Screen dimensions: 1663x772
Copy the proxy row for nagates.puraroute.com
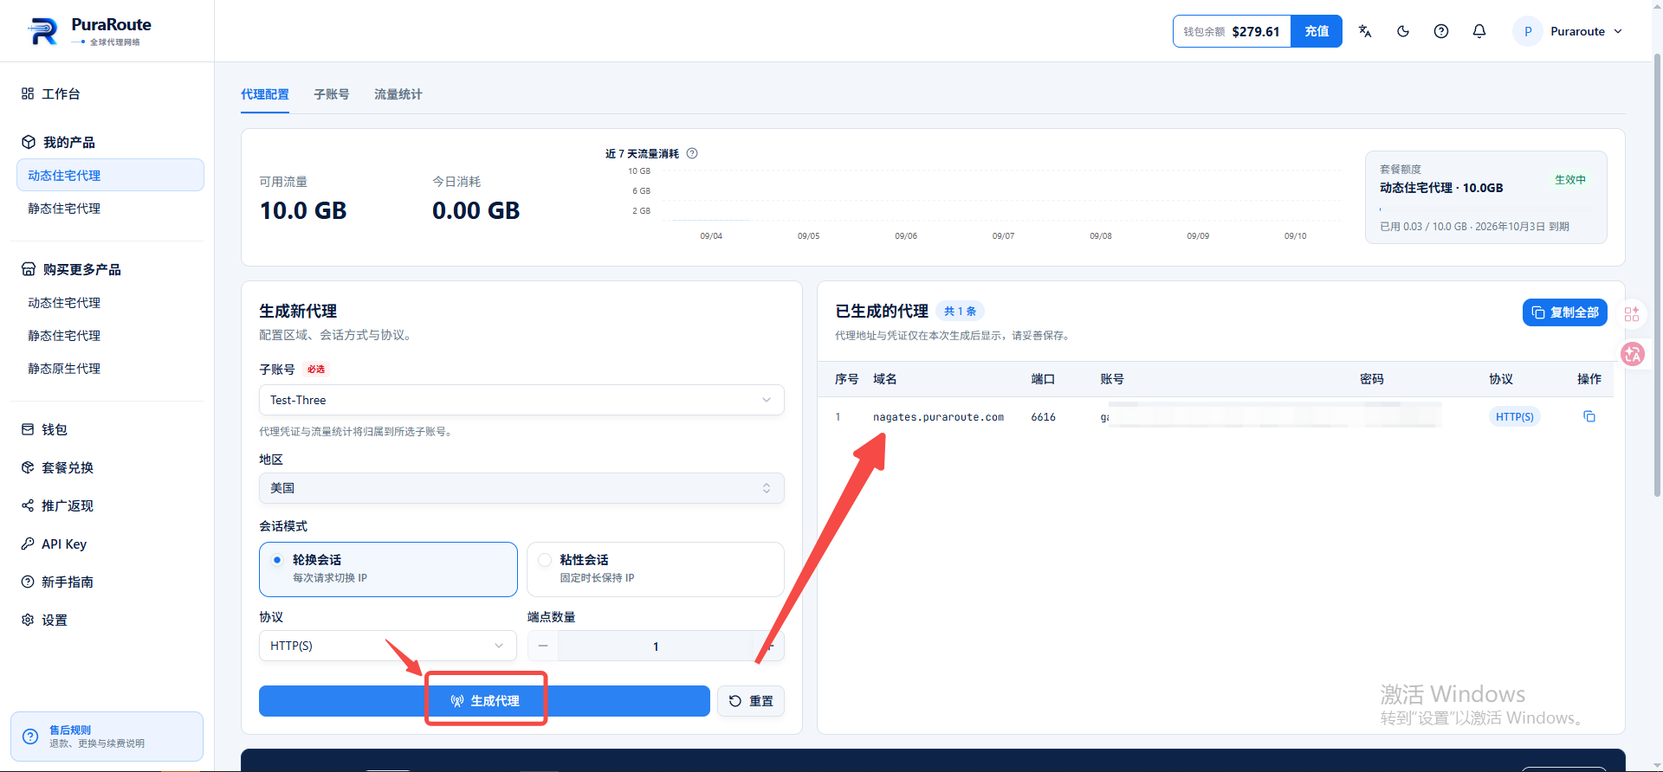[1589, 416]
